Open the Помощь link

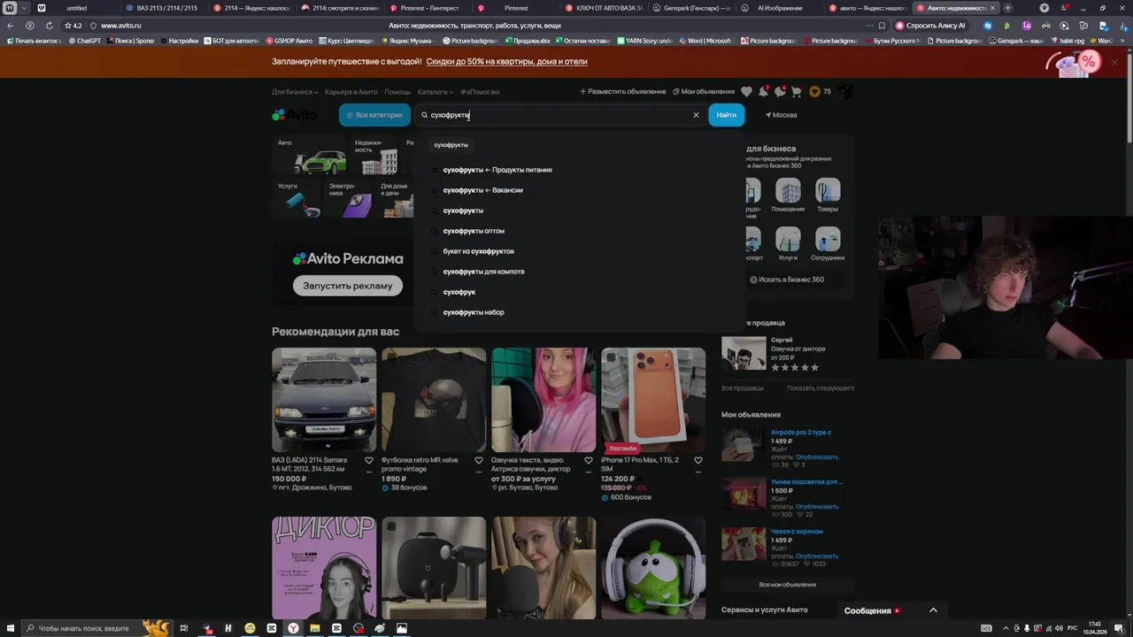pos(397,92)
